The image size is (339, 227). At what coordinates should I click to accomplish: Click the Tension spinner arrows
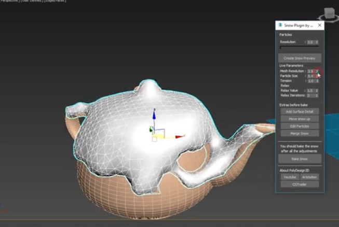tap(317, 81)
